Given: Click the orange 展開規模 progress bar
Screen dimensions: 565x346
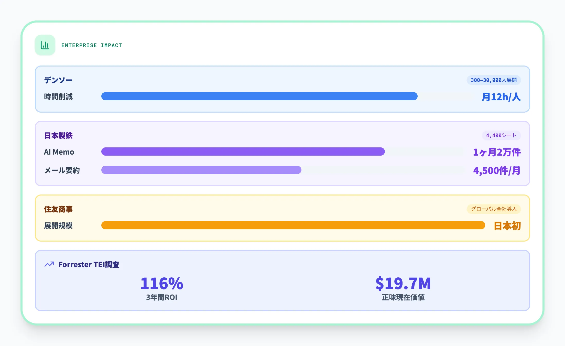Looking at the screenshot, I should pyautogui.click(x=293, y=225).
